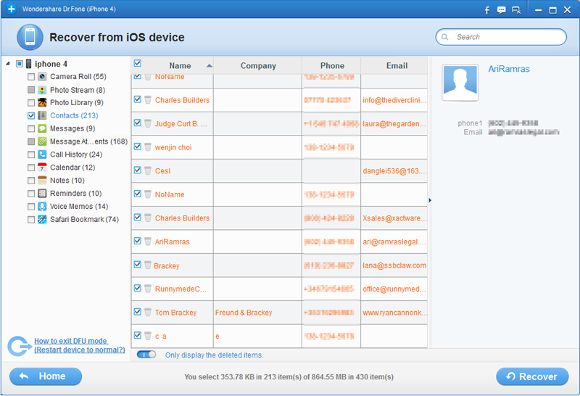Click the Camera Roll icon in sidebar
Image resolution: width=580 pixels, height=396 pixels.
43,77
